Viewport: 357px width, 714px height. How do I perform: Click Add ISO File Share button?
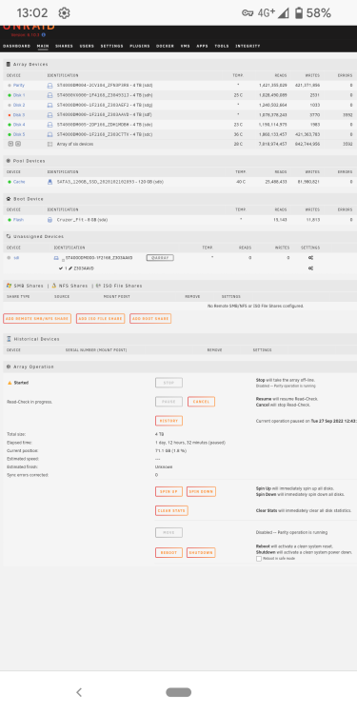coord(100,319)
